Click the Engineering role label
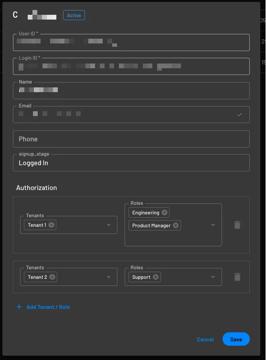The width and height of the screenshot is (266, 360). (146, 212)
